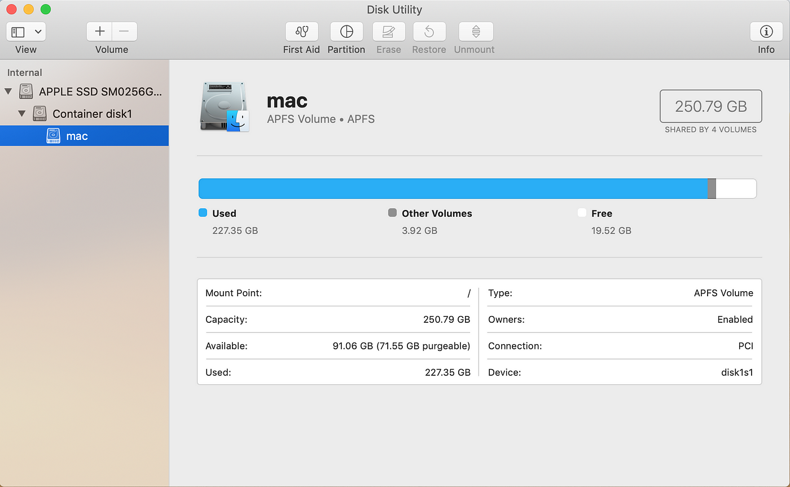Screen dimensions: 790x487
Task: Click the Erase toolbar icon
Action: click(x=389, y=32)
